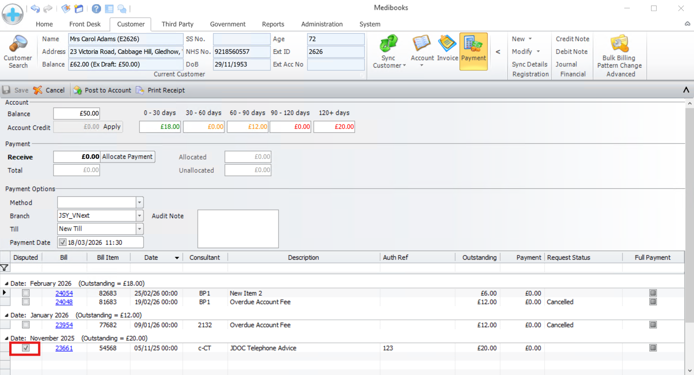Click the vertical scrollbar on the right
The image size is (694, 375).
coord(690,212)
